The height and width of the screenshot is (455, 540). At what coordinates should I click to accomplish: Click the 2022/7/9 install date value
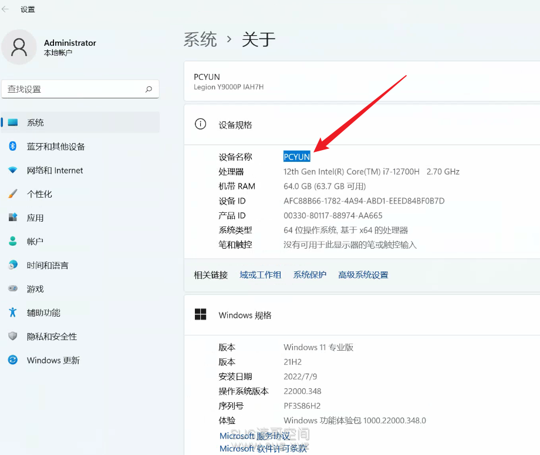click(x=301, y=376)
